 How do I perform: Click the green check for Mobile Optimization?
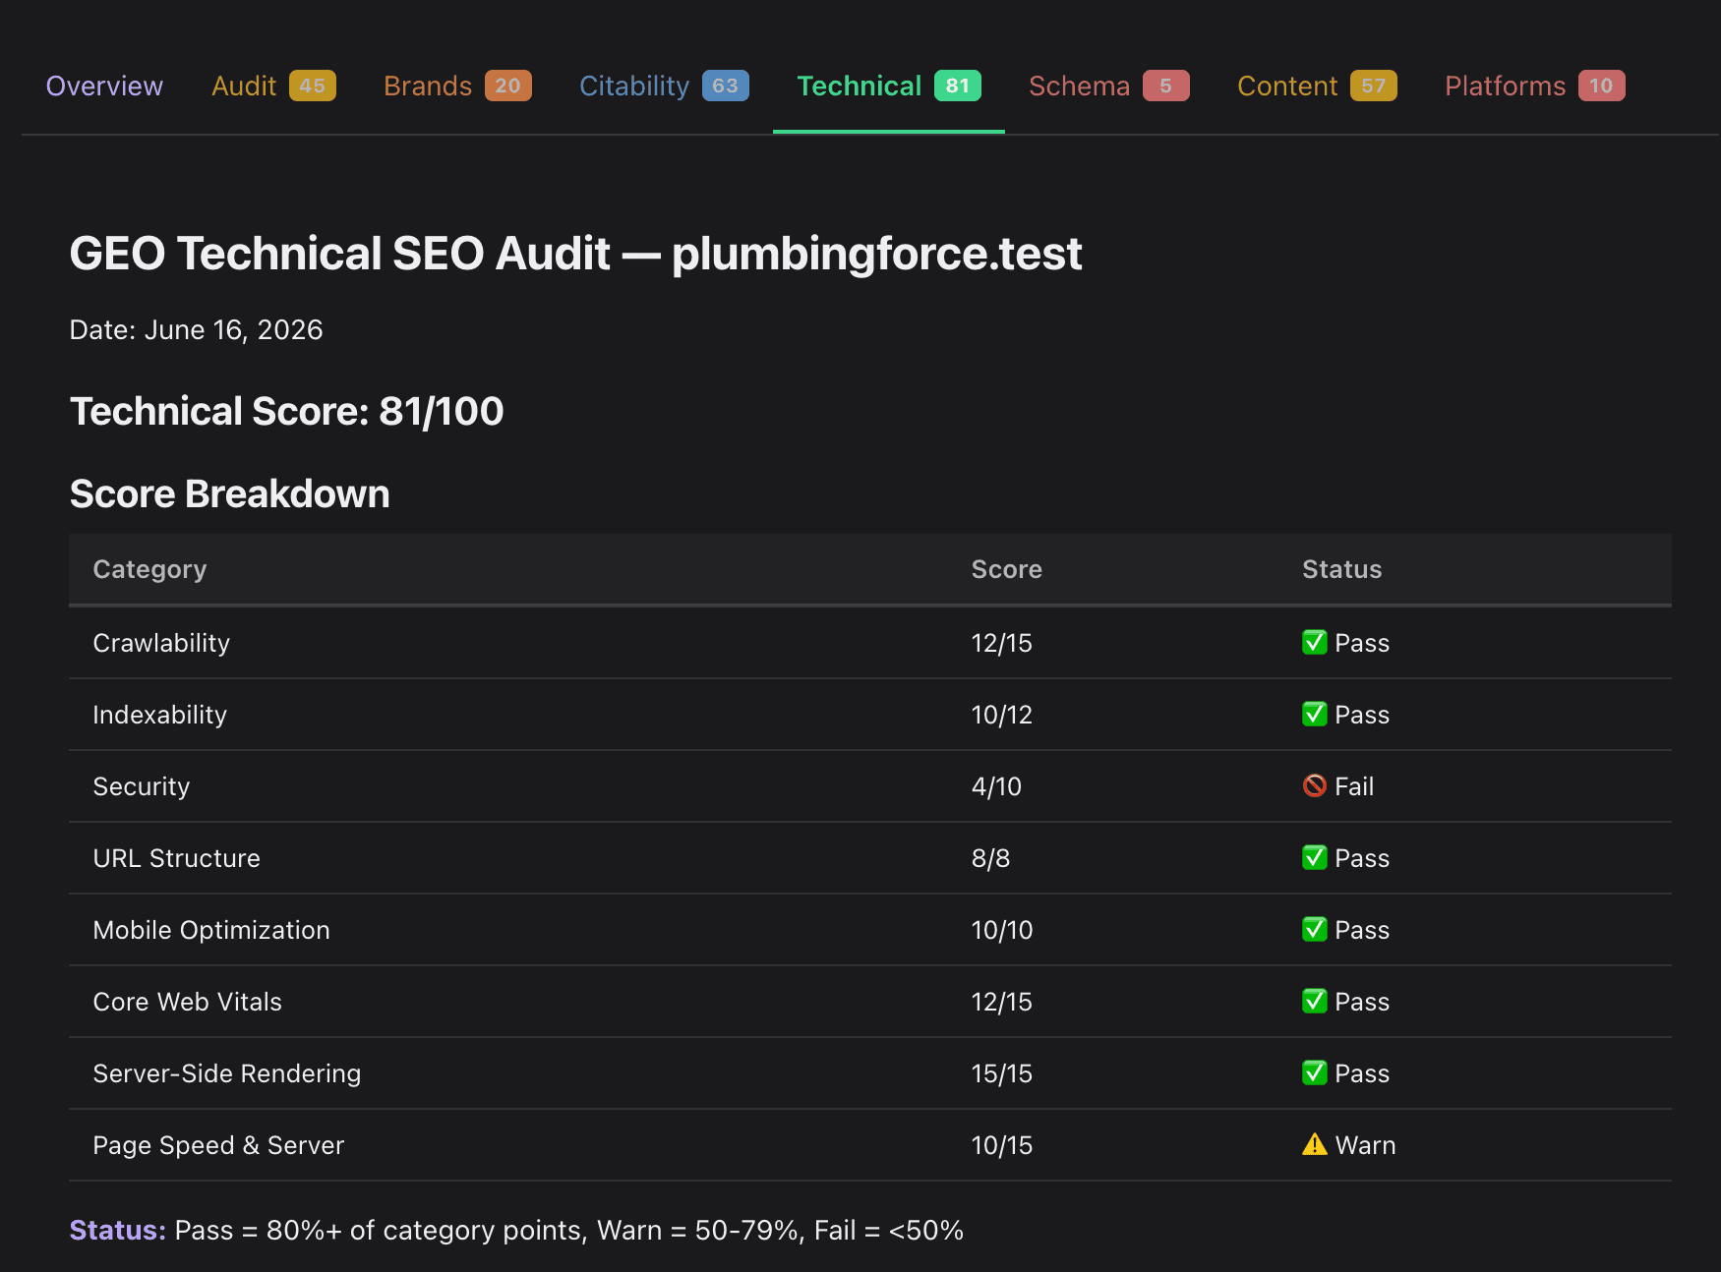click(x=1314, y=929)
